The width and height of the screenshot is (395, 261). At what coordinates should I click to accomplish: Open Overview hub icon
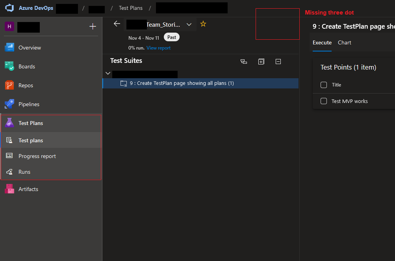coord(9,47)
